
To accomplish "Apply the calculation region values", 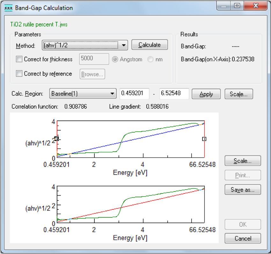I will (206, 94).
